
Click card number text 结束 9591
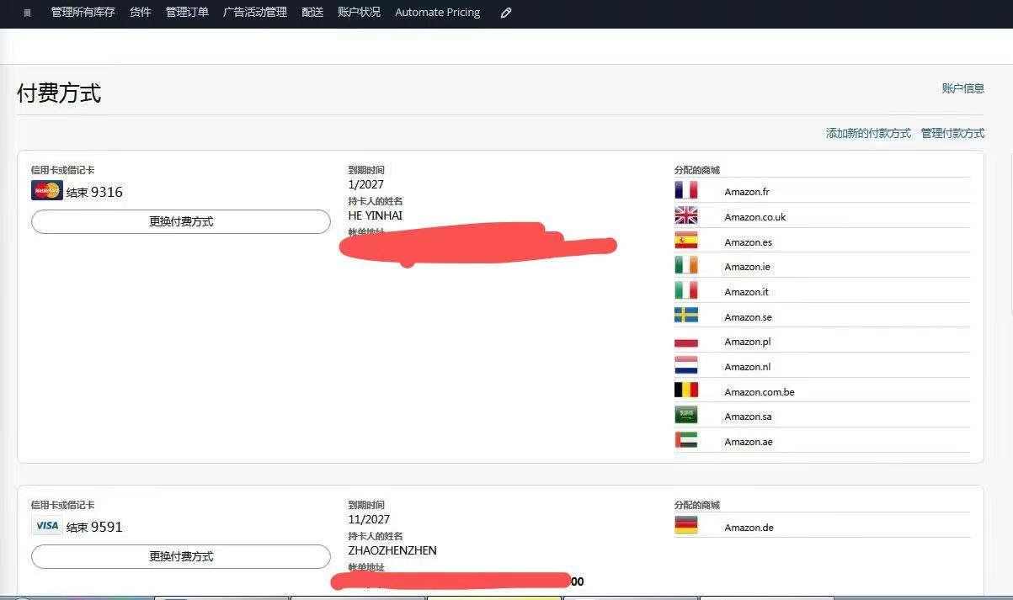click(94, 527)
